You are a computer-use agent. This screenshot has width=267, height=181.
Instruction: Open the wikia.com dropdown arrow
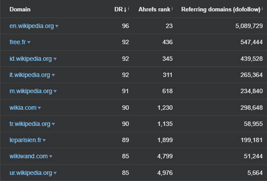pyautogui.click(x=39, y=108)
